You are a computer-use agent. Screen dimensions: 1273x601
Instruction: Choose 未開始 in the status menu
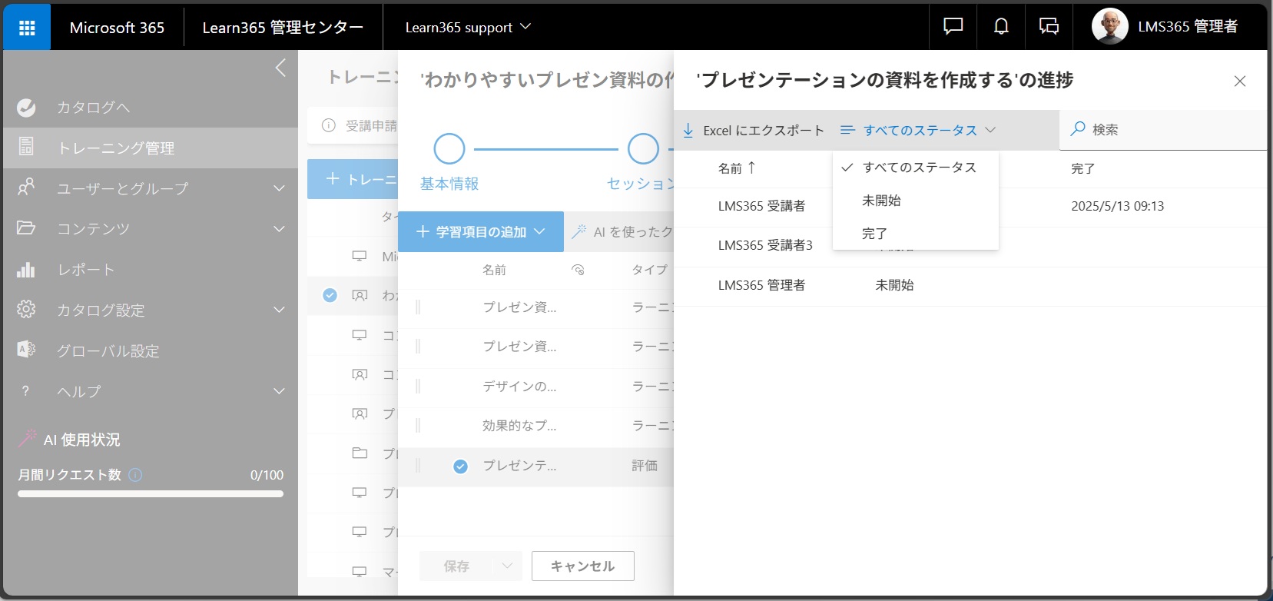[x=916, y=201]
